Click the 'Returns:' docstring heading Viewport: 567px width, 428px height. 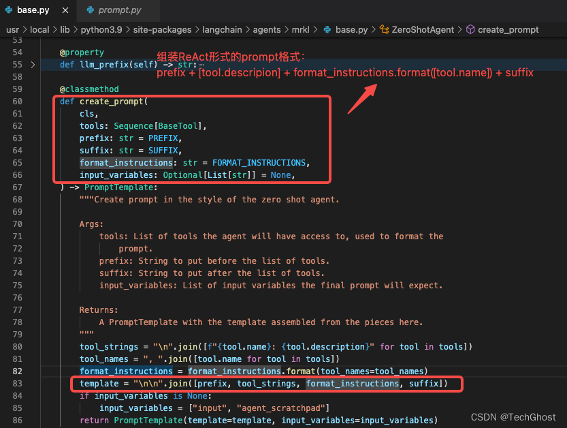(x=99, y=310)
